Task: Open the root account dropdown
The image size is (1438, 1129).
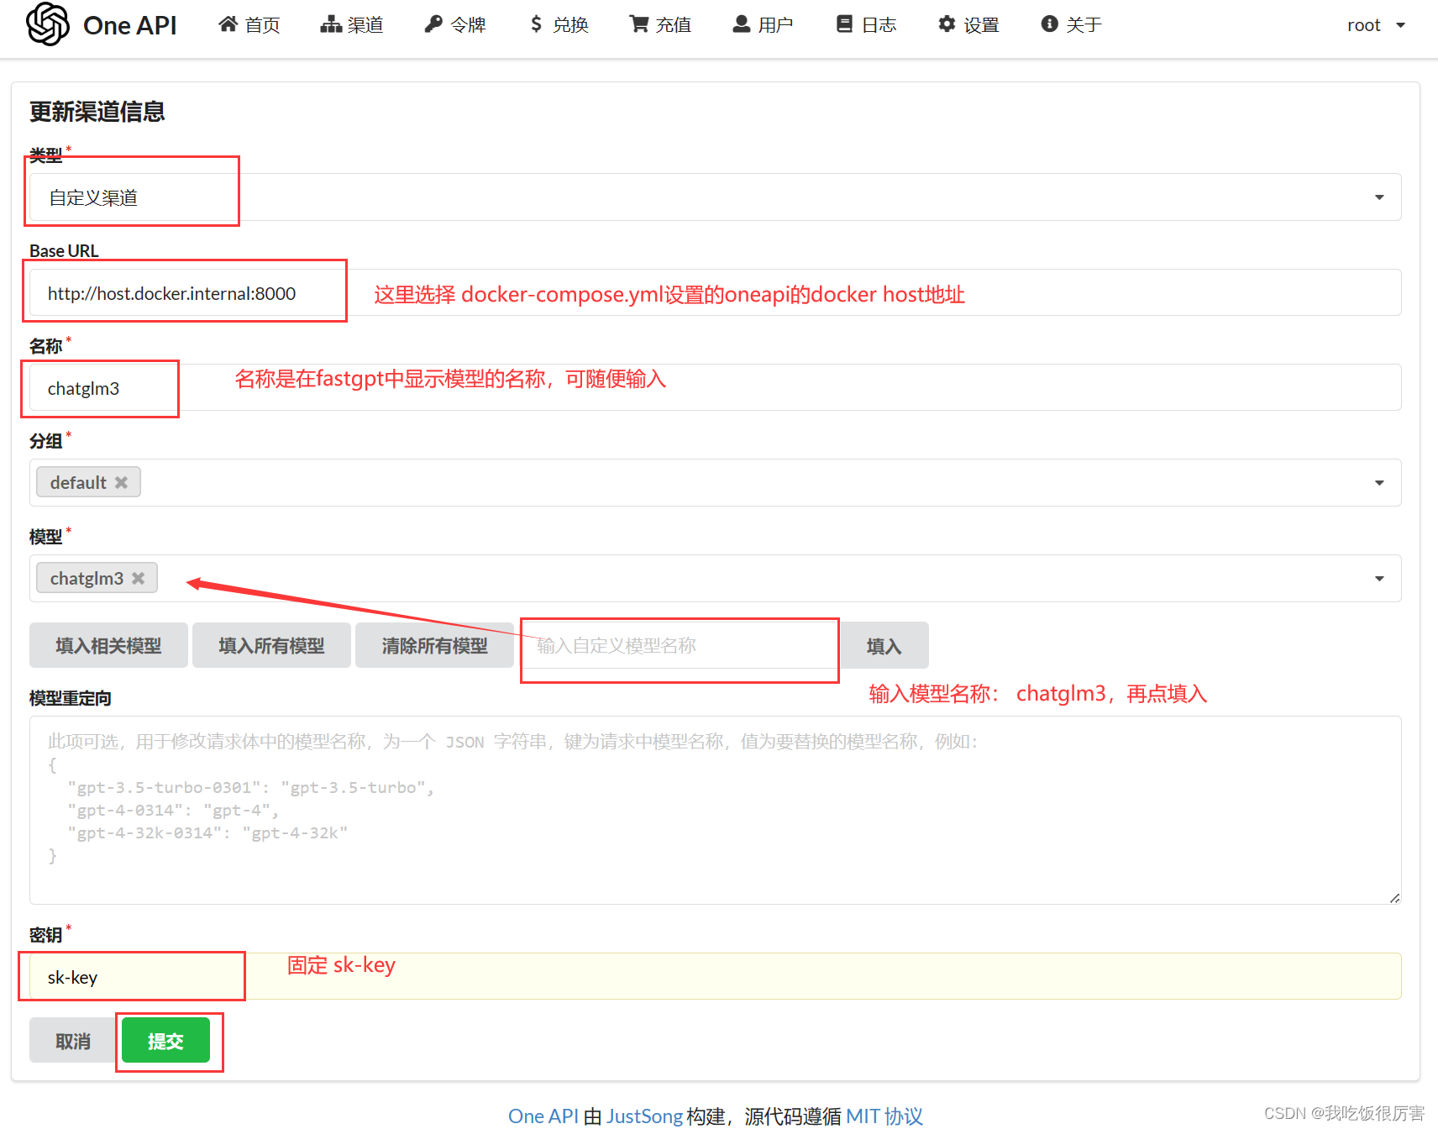Action: pyautogui.click(x=1376, y=25)
